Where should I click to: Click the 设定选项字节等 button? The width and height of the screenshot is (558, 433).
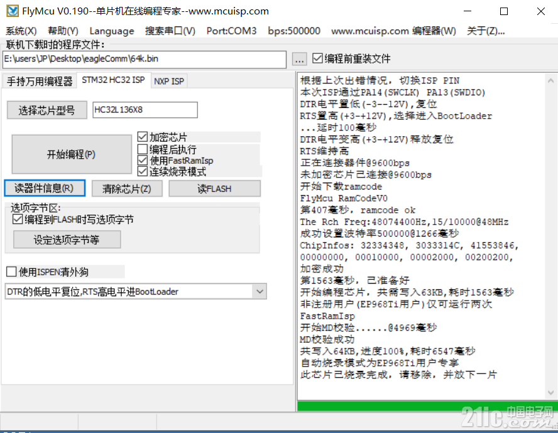tap(67, 240)
